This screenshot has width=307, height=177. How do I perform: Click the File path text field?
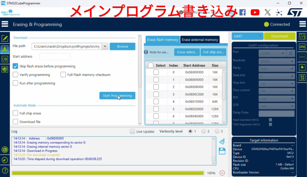[x=67, y=47]
